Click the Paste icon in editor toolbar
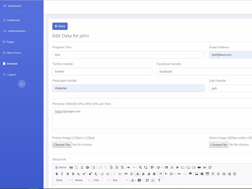Viewport: 252px width, 189px height. [x=111, y=167]
